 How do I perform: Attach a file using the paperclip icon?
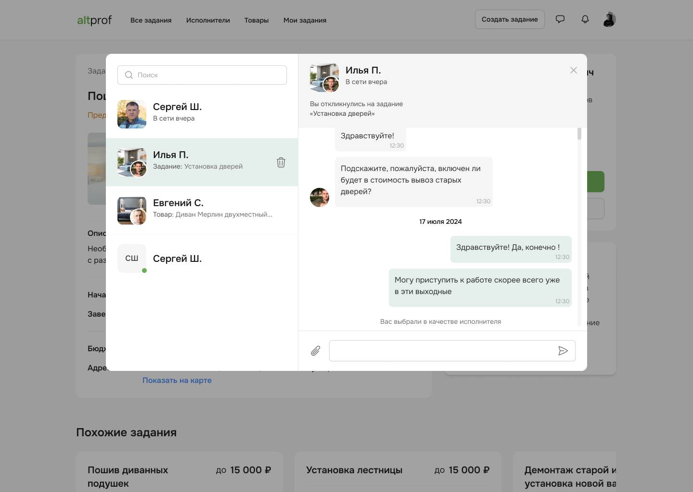pos(315,351)
